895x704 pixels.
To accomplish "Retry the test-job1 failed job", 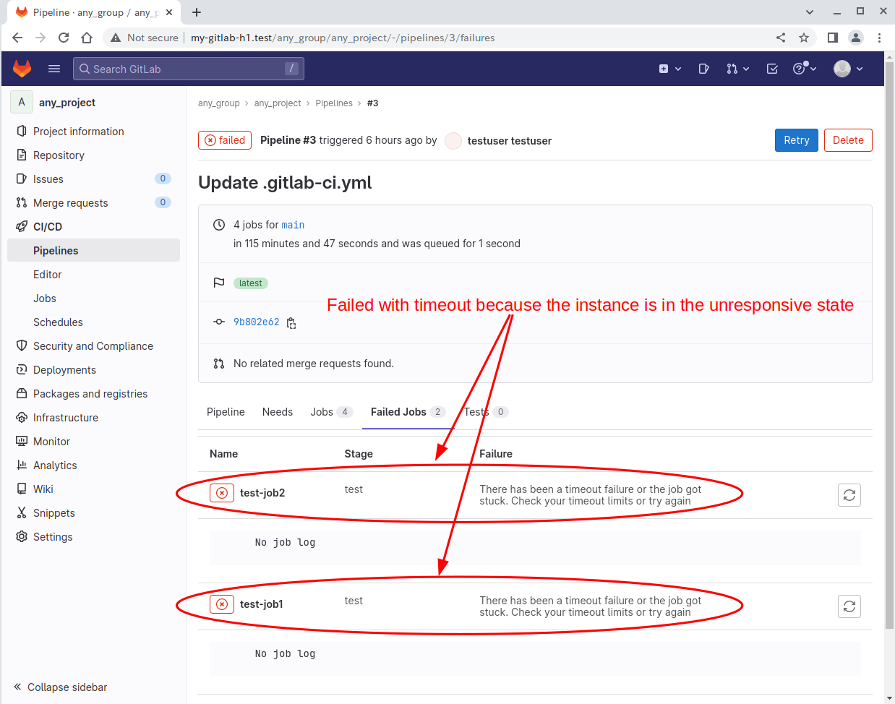I will (x=849, y=606).
